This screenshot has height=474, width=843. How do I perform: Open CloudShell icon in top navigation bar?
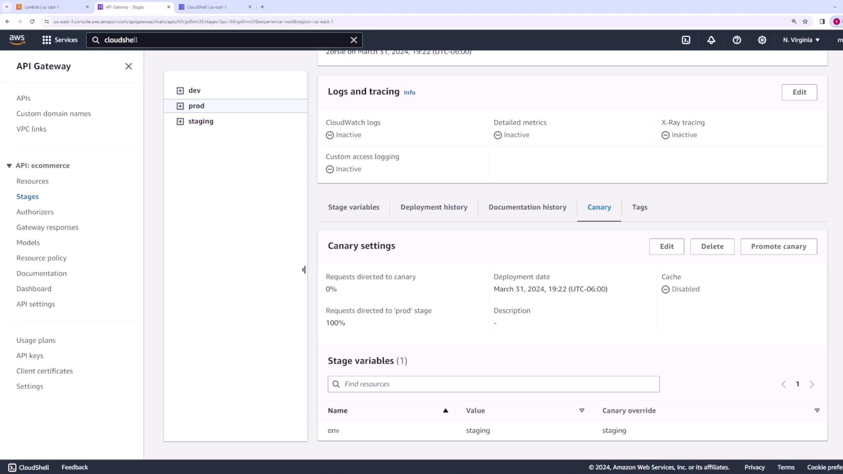[x=686, y=40]
